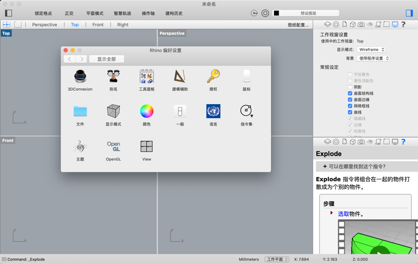
Task: Open the 一般 general preferences icon
Action: pyautogui.click(x=180, y=111)
